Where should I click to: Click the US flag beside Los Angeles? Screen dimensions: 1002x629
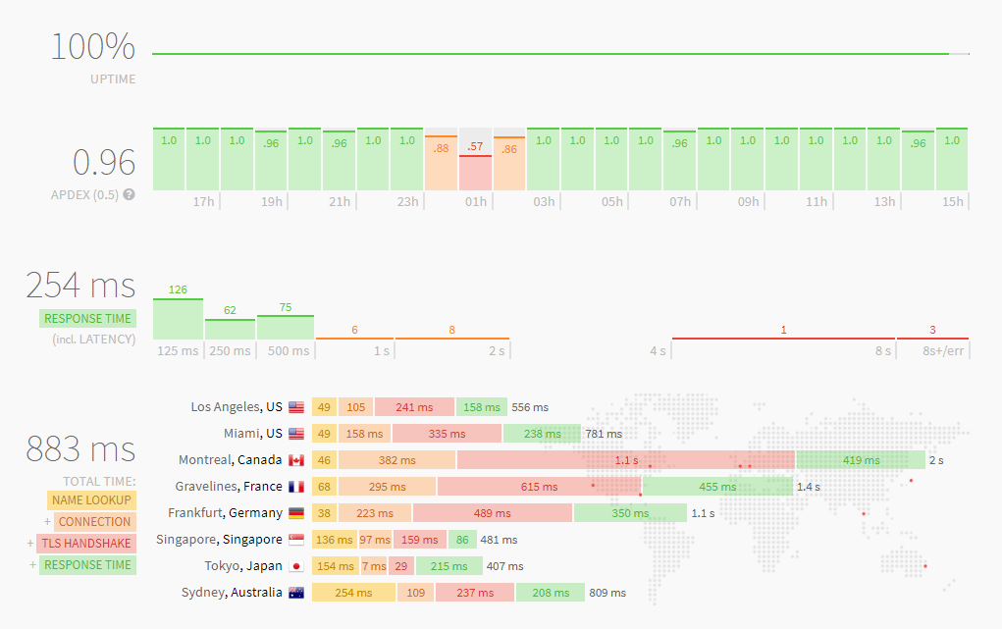coord(296,407)
